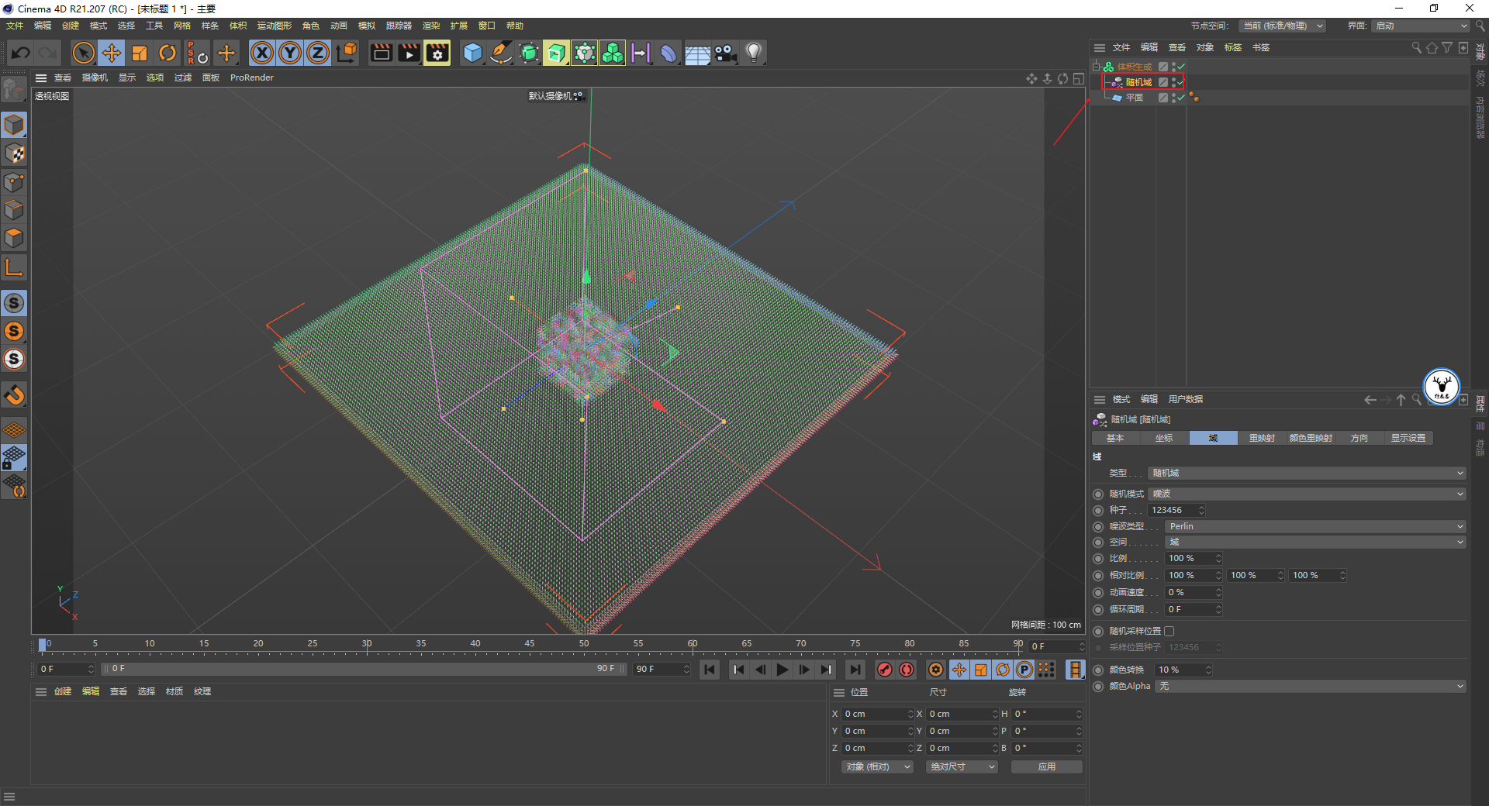Image resolution: width=1489 pixels, height=806 pixels.
Task: Open the 运动图形 menu
Action: point(274,26)
